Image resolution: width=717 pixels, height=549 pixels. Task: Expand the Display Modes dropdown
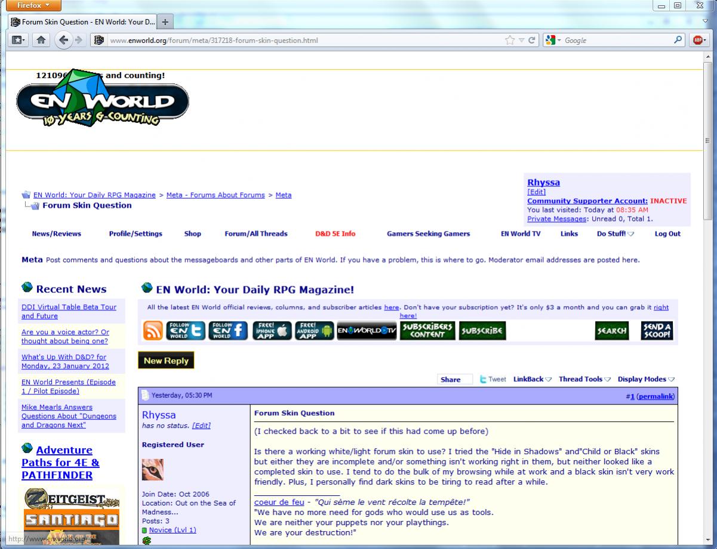pos(646,379)
